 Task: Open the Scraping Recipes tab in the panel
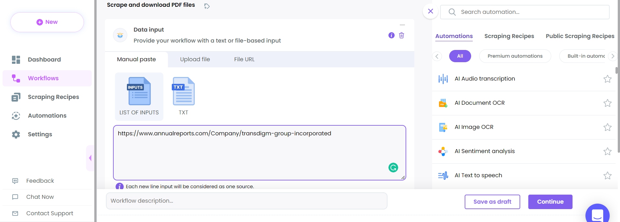[x=509, y=36]
